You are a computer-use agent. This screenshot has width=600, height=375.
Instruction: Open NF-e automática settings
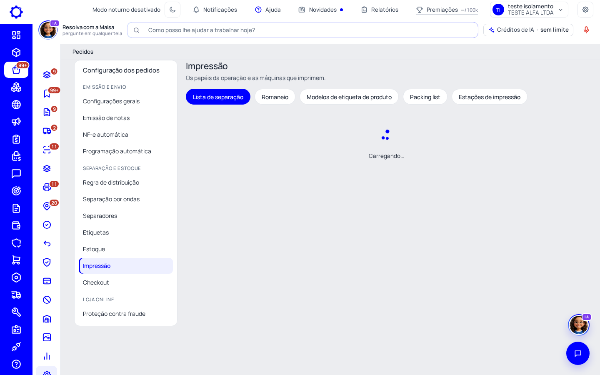(126, 135)
